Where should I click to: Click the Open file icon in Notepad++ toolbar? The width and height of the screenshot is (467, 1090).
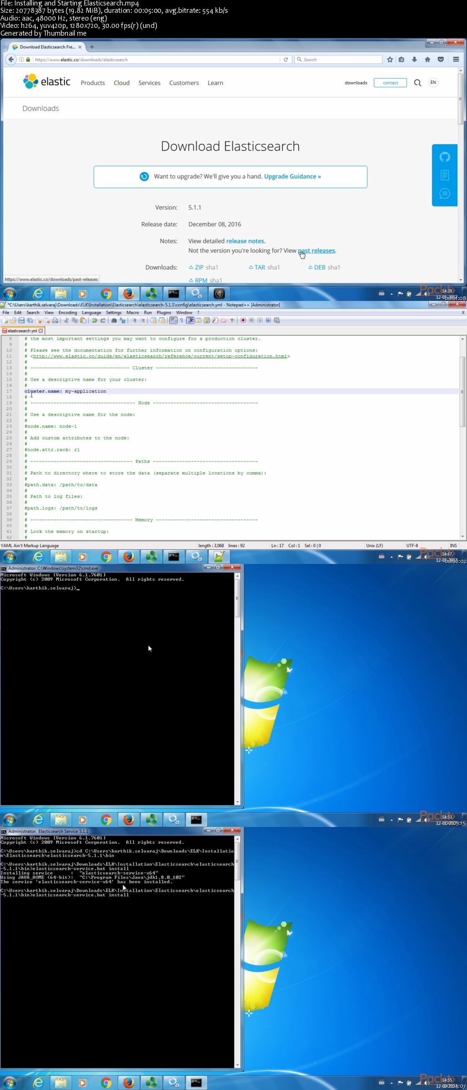tap(13, 320)
